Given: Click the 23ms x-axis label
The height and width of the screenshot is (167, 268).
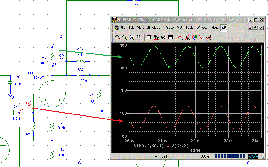Looking at the screenshot, I should (229, 141).
